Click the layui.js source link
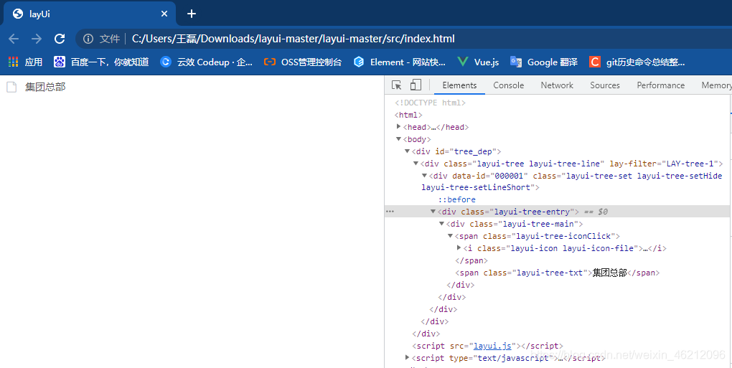This screenshot has height=368, width=732. pos(492,346)
